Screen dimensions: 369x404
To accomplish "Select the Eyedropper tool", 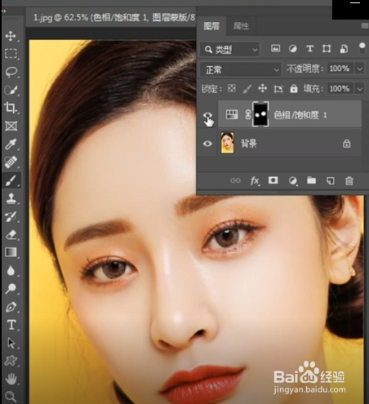I will click(11, 144).
